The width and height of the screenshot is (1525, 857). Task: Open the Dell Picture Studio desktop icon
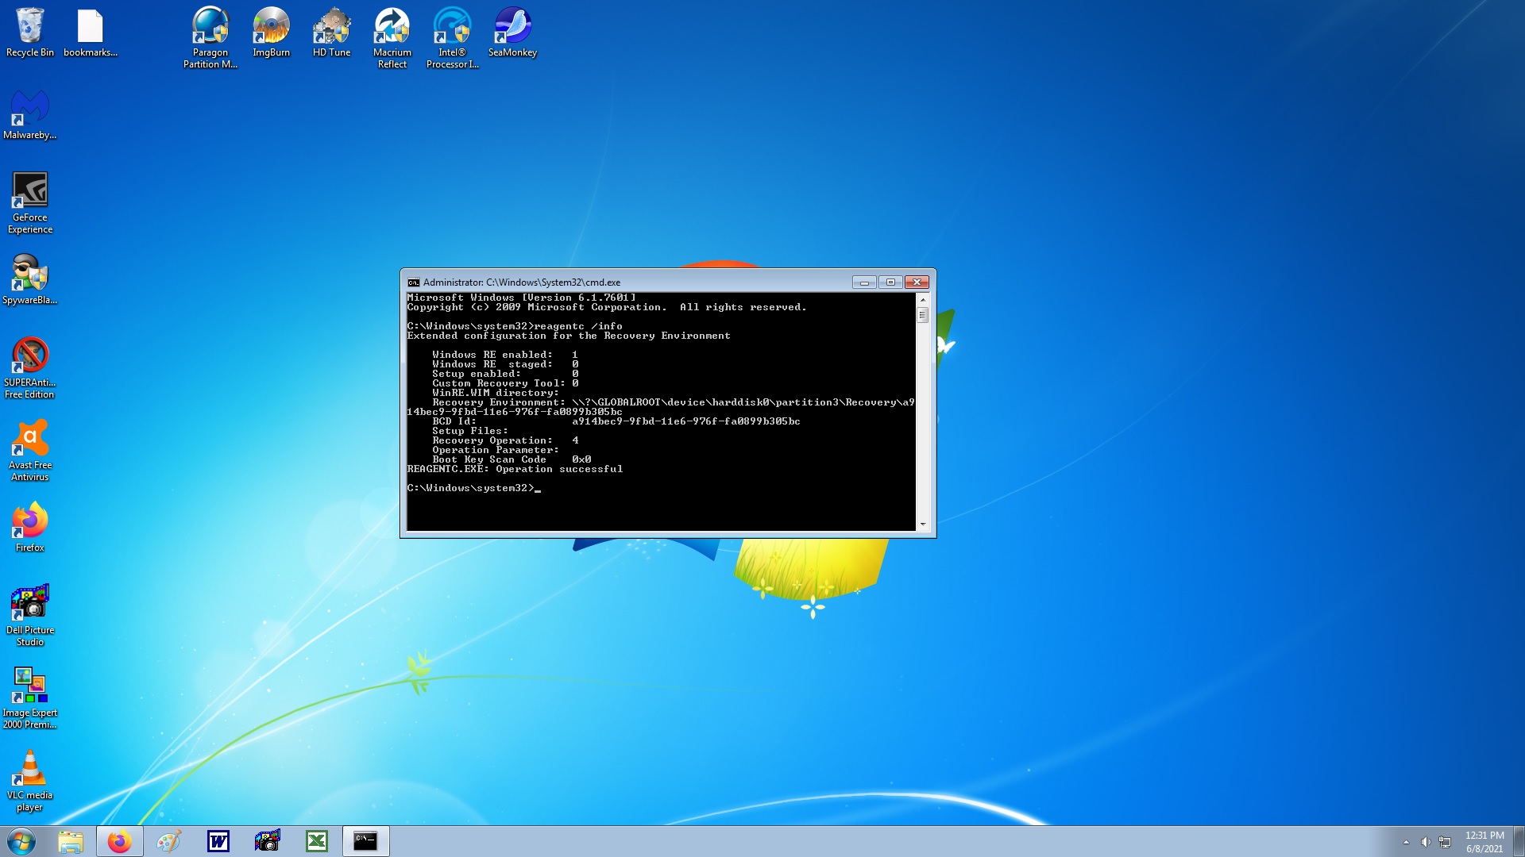point(30,614)
